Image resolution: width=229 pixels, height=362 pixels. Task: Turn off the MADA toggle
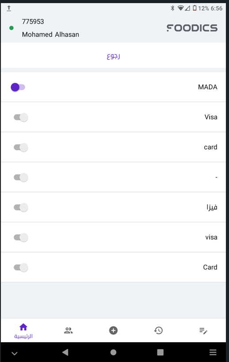(x=18, y=87)
